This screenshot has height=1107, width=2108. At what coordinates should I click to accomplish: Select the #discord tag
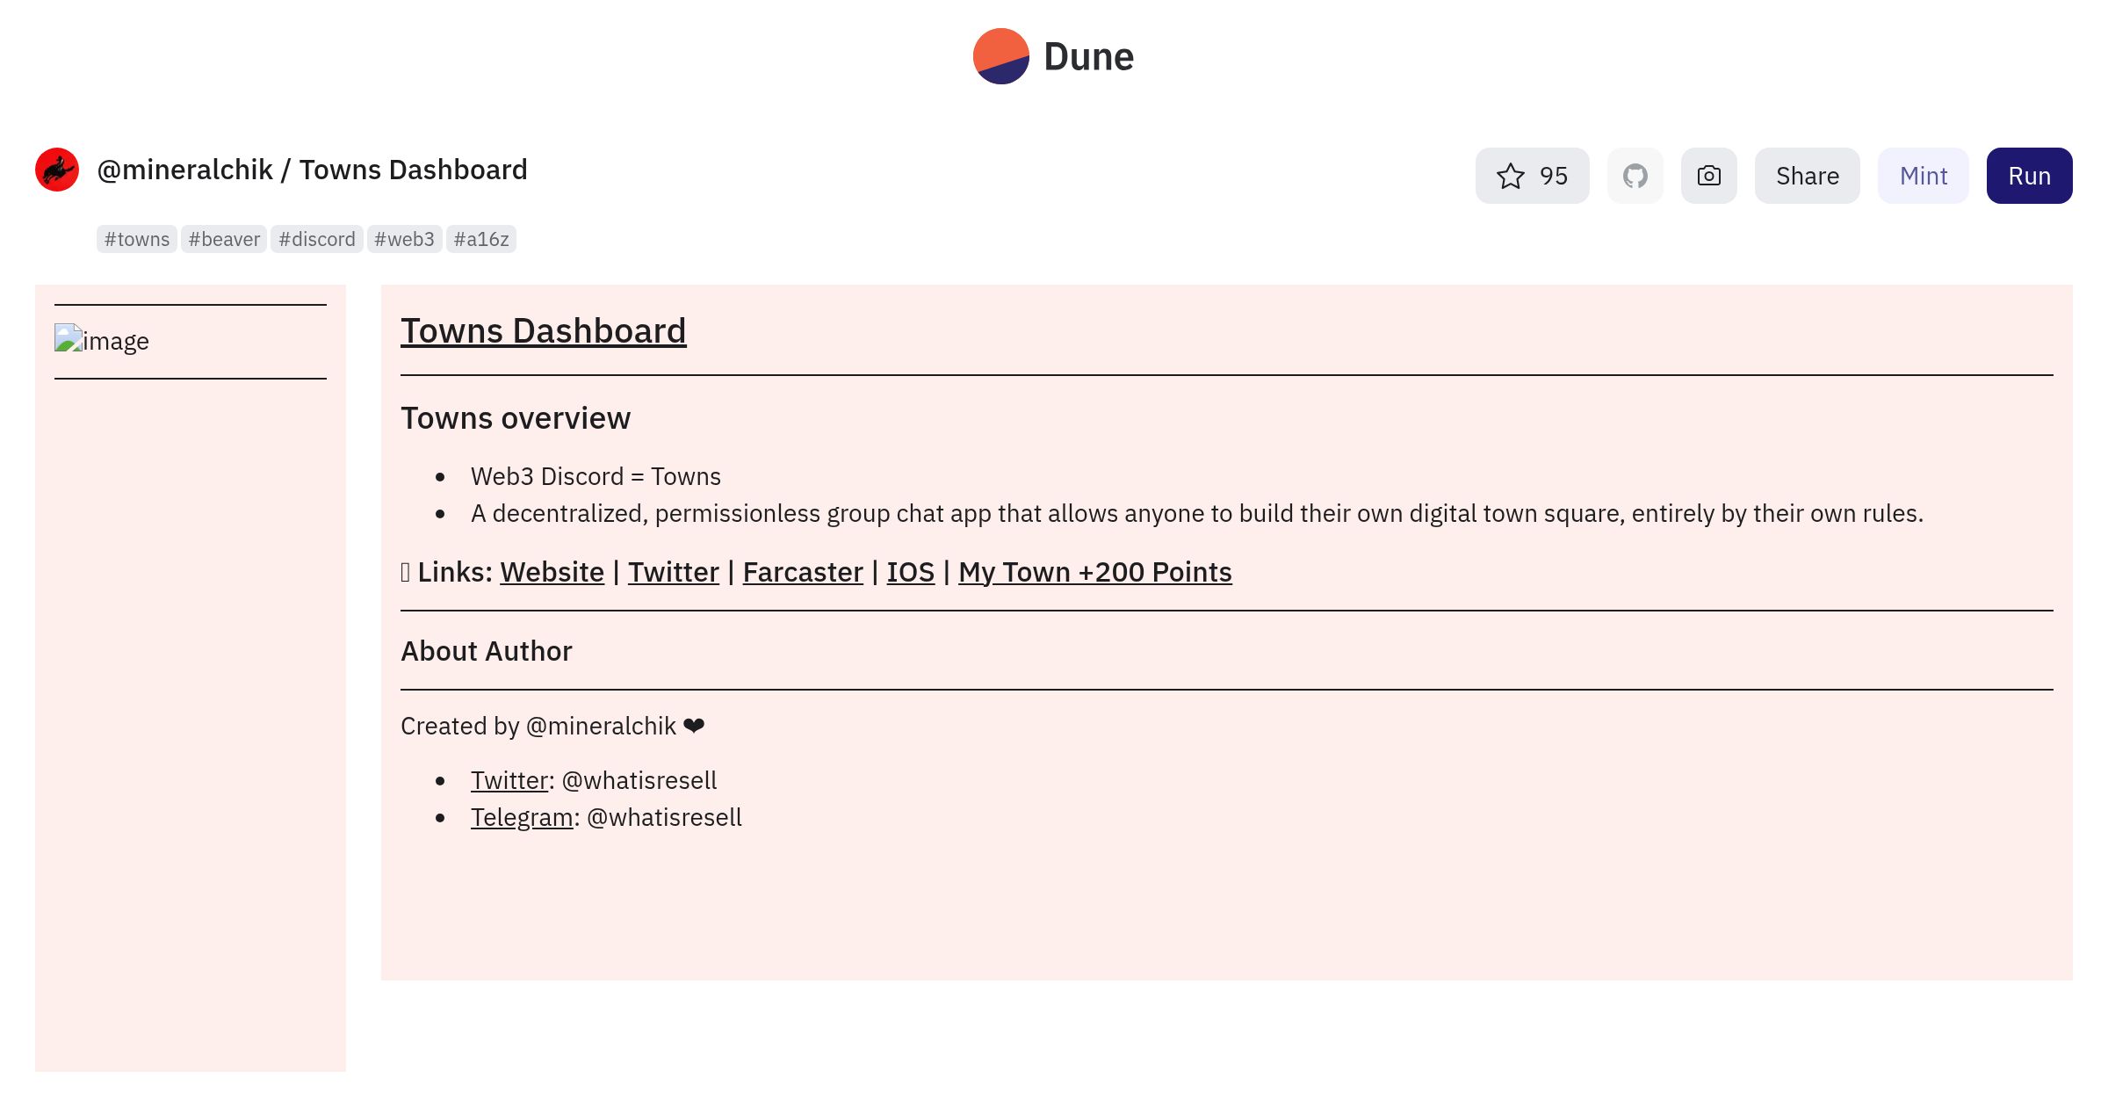click(x=317, y=239)
